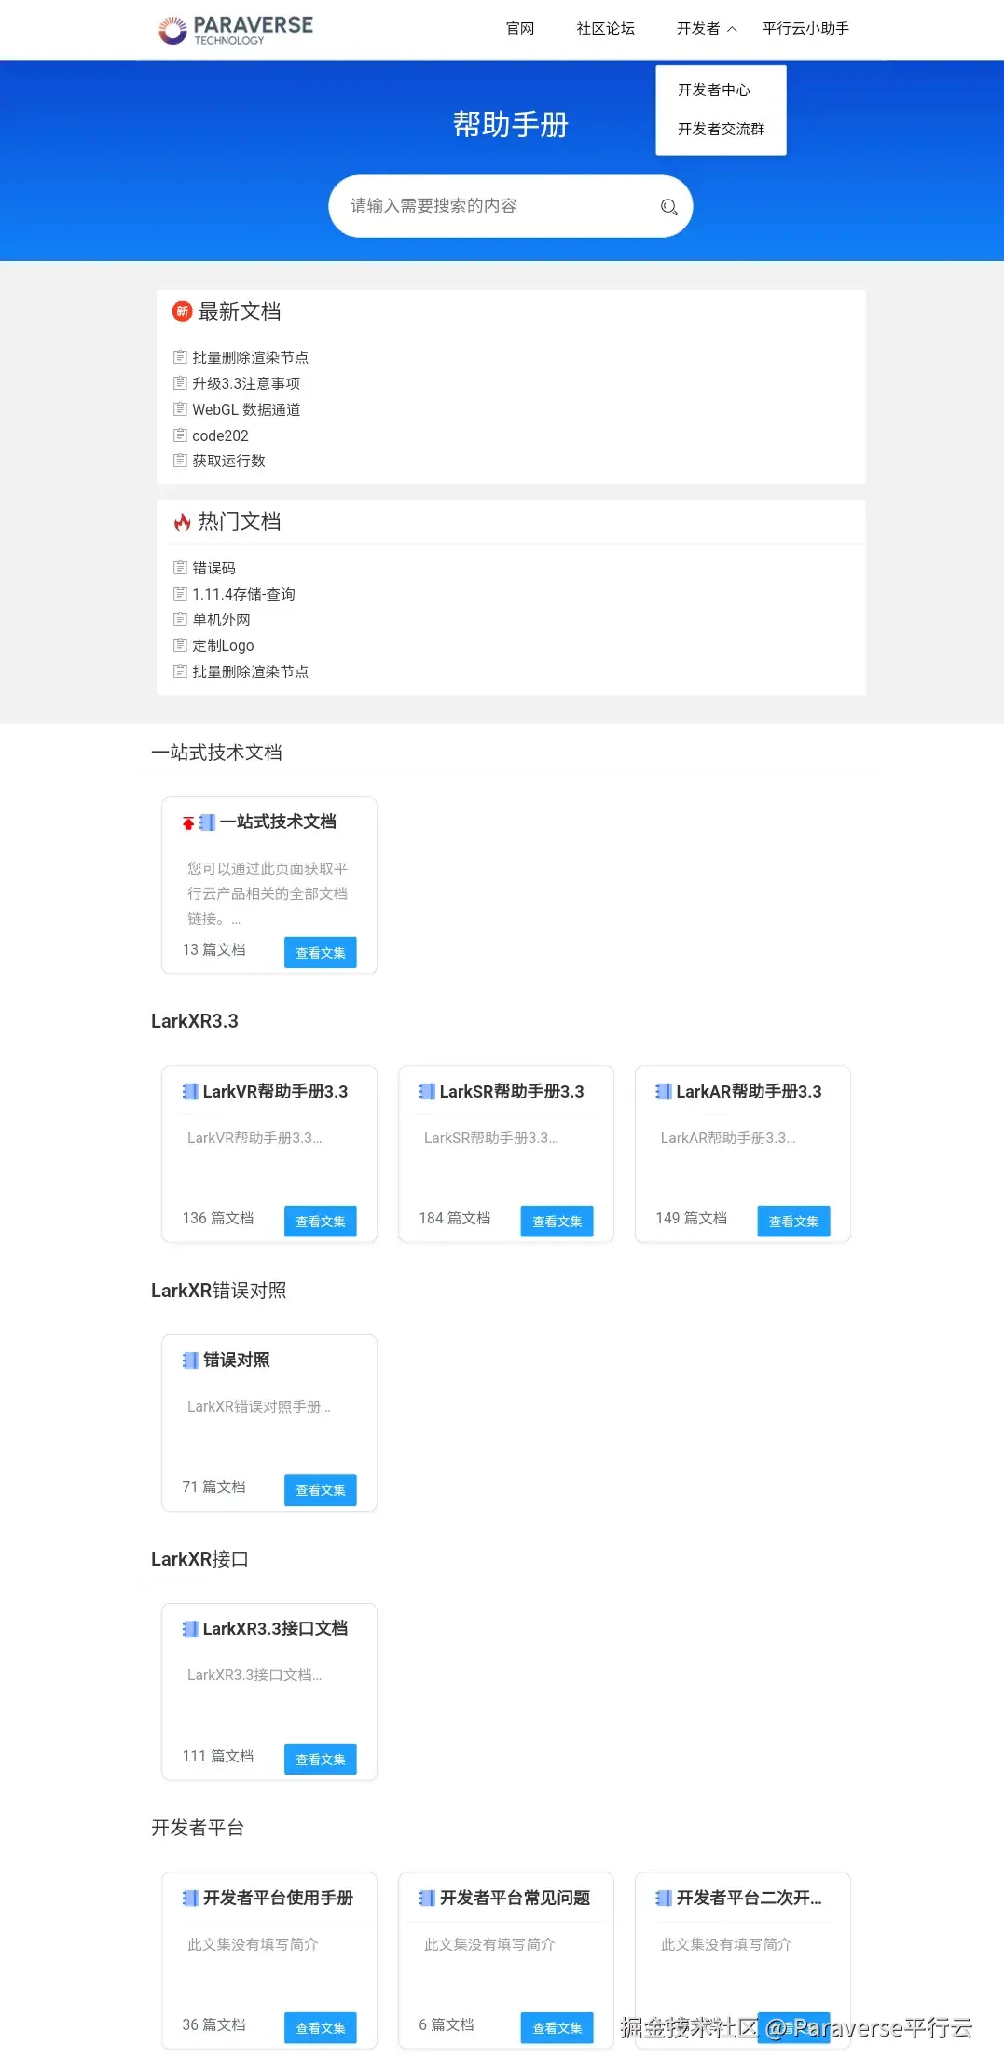Click the 184 篇文档 count text
The height and width of the screenshot is (2072, 1004).
[454, 1218]
